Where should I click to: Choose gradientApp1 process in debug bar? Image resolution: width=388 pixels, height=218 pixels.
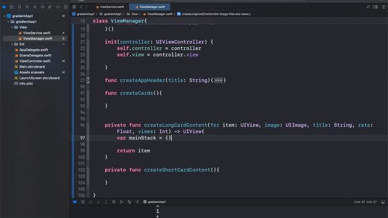[x=155, y=202]
